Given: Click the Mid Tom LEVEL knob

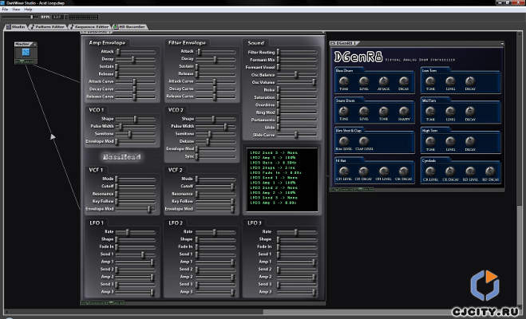Looking at the screenshot, I should coord(449,111).
